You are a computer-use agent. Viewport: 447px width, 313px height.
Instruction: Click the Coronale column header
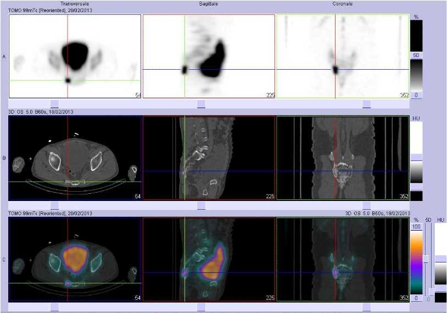click(342, 4)
